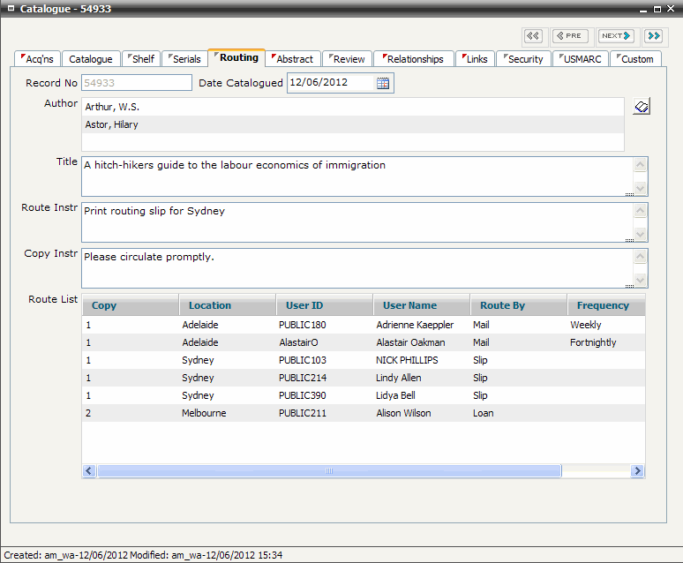683x563 pixels.
Task: Switch to the USMARC tab
Action: [x=582, y=59]
